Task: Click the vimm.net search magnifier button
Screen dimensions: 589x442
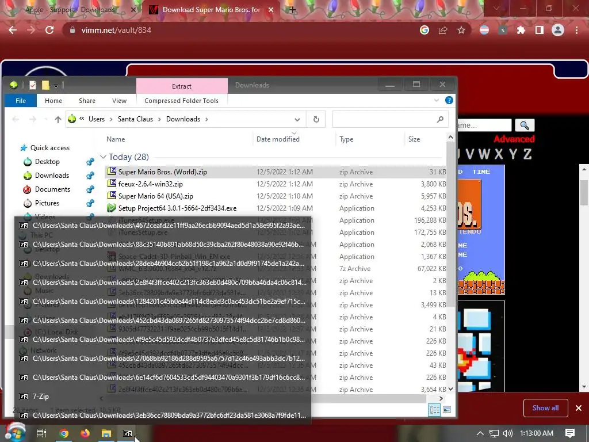Action: [x=525, y=125]
